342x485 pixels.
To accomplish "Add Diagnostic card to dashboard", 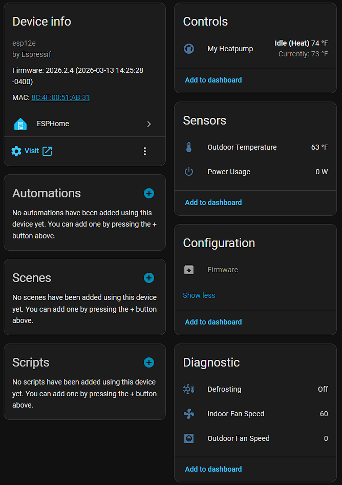I will tap(213, 469).
